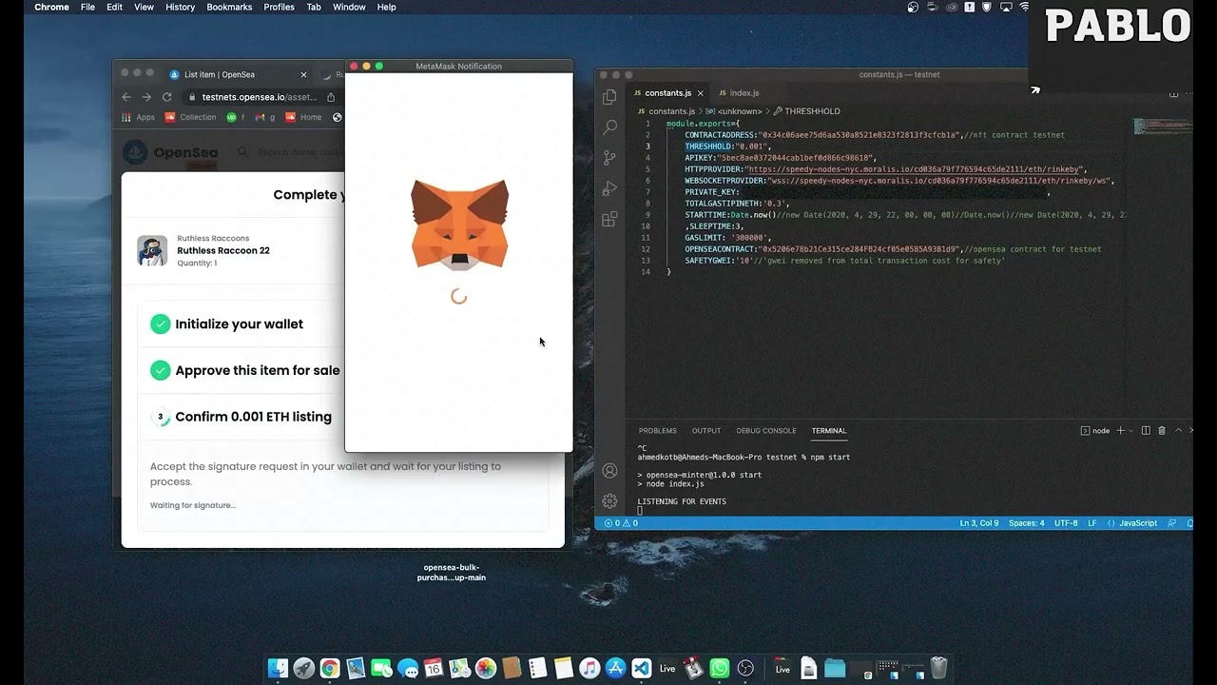Change end of line sequence via LF
This screenshot has width=1217, height=685.
(1092, 523)
